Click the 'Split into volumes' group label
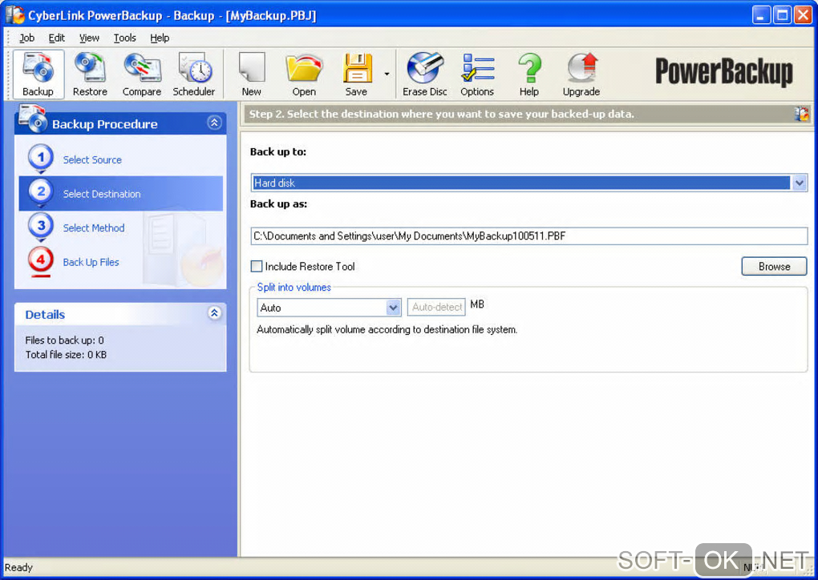Viewport: 818px width, 580px height. (x=294, y=287)
